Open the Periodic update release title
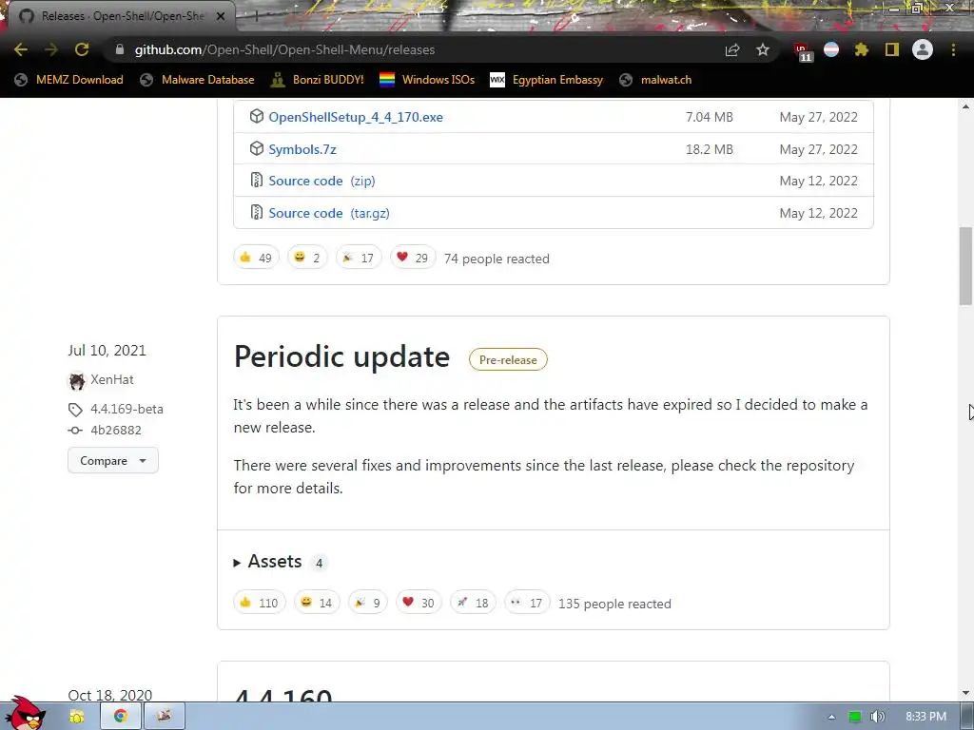974x730 pixels. pos(341,357)
